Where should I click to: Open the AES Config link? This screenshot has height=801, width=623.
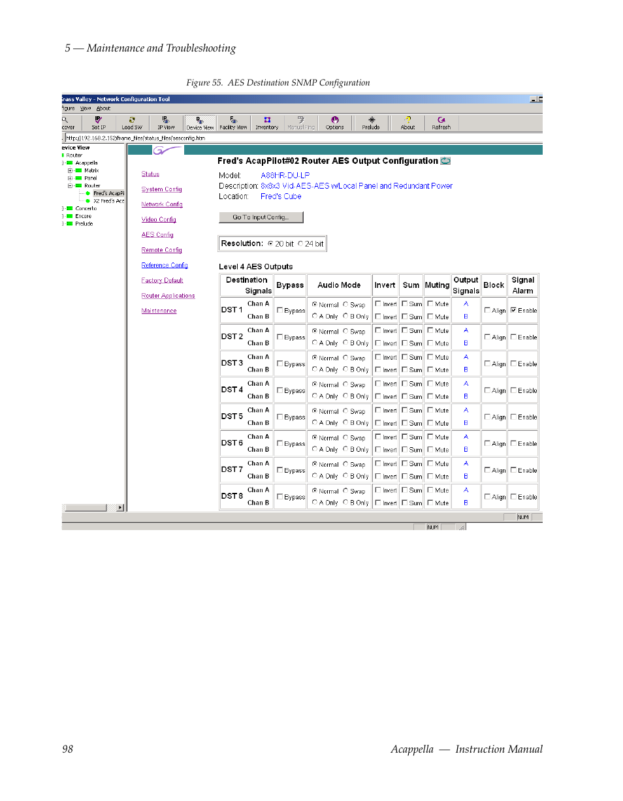(157, 234)
